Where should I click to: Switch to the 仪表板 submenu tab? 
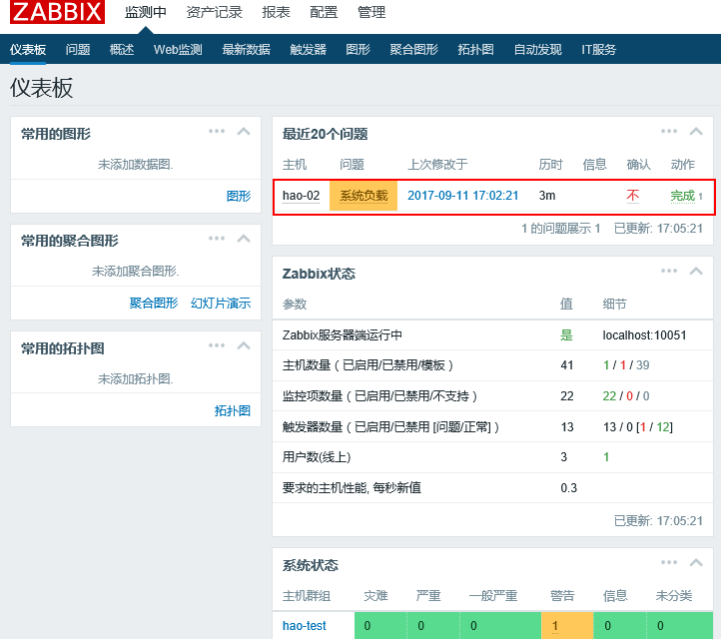pyautogui.click(x=28, y=49)
